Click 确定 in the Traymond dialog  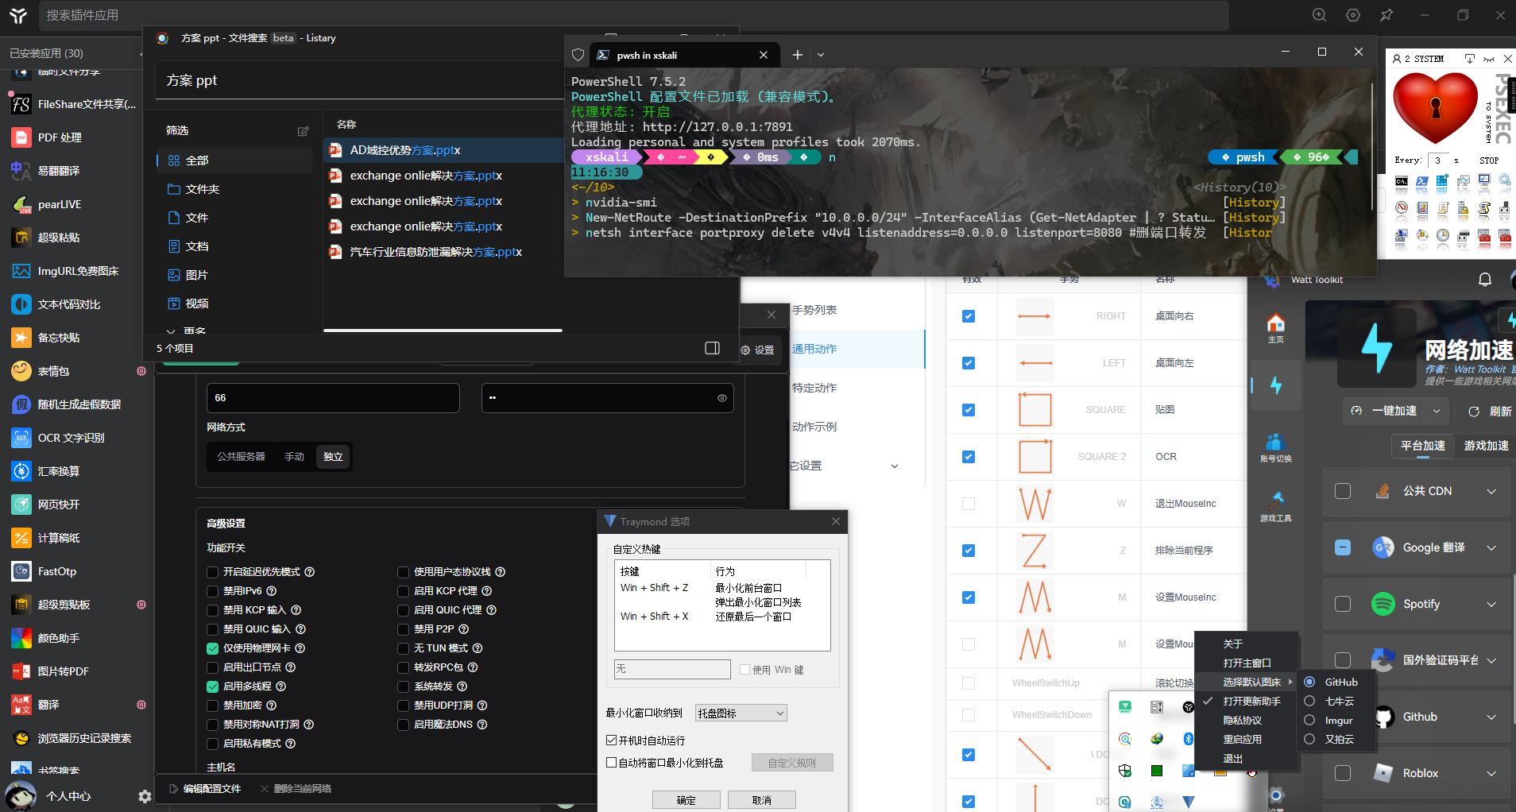tap(686, 800)
